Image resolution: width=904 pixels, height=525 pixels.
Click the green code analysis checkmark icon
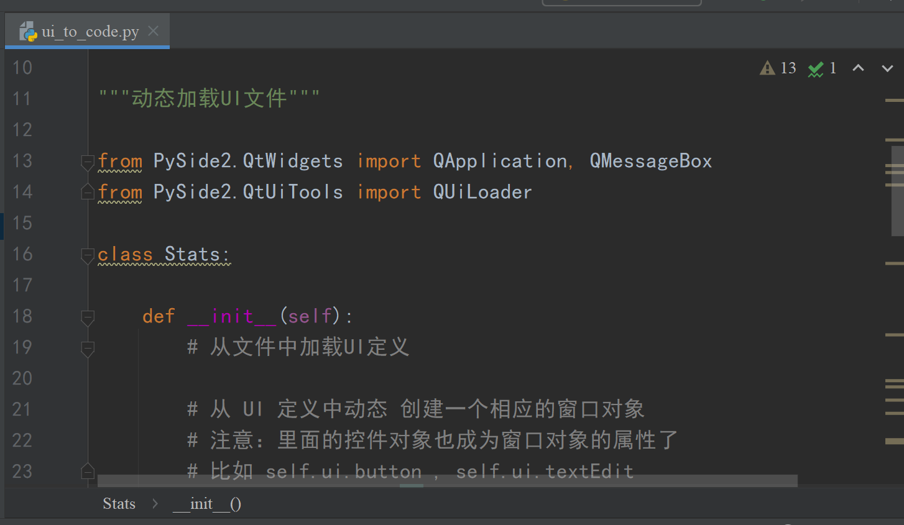(815, 68)
